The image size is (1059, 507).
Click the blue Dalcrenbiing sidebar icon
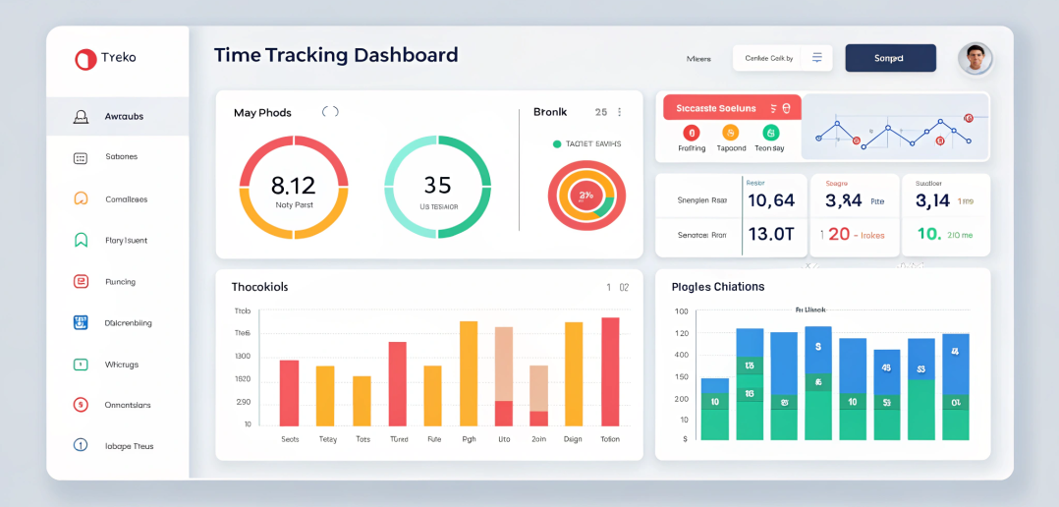(82, 322)
